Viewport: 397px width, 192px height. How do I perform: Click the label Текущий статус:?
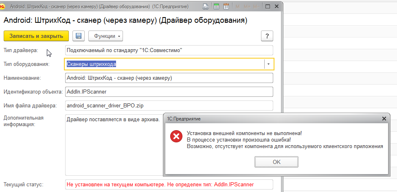[x=24, y=185]
